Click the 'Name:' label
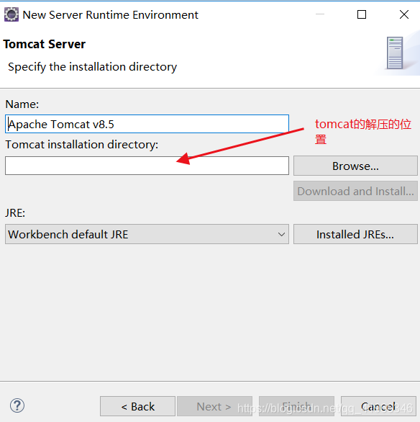The image size is (420, 422). point(22,104)
